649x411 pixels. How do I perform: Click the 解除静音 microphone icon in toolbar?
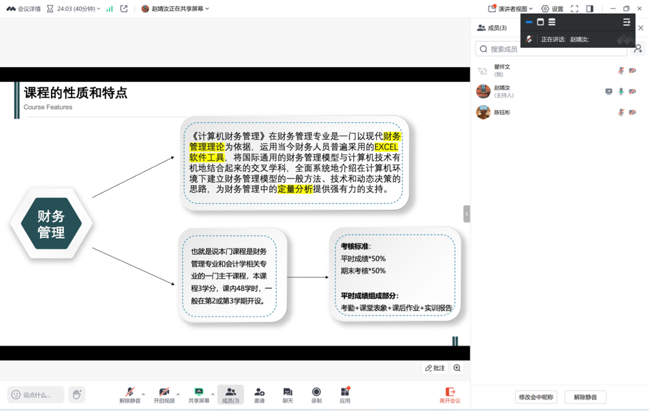[129, 392]
